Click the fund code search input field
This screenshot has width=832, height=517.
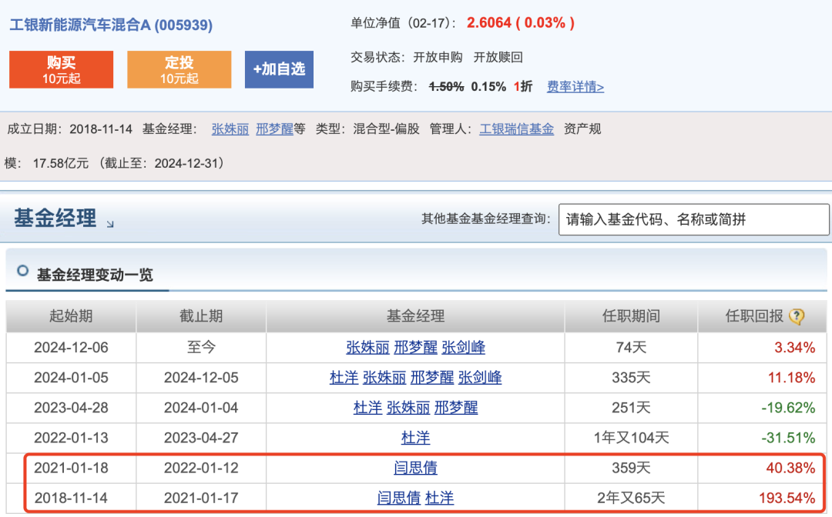pos(693,219)
